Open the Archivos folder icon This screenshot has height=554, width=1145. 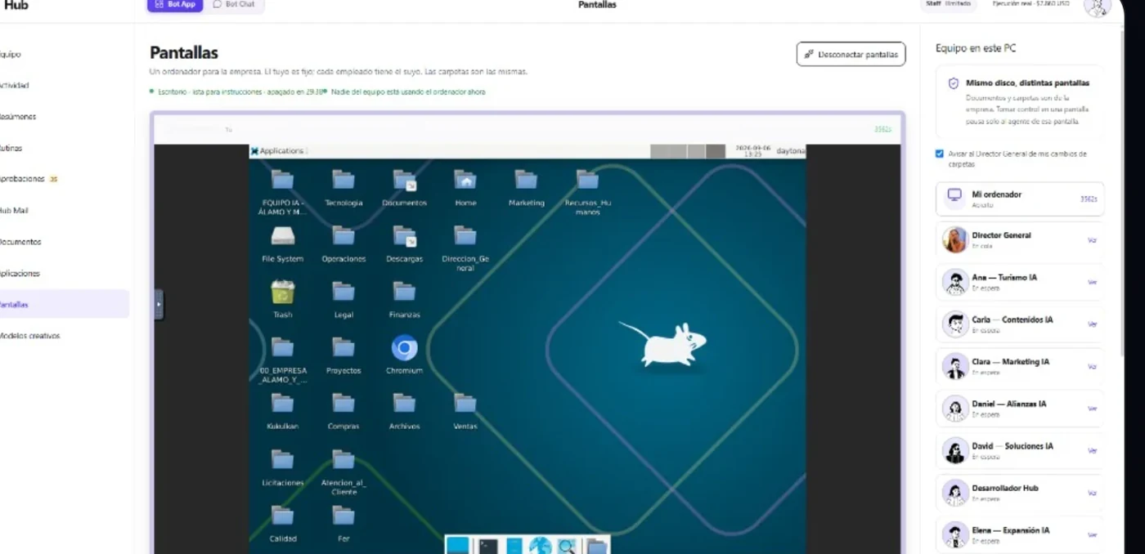pyautogui.click(x=404, y=404)
